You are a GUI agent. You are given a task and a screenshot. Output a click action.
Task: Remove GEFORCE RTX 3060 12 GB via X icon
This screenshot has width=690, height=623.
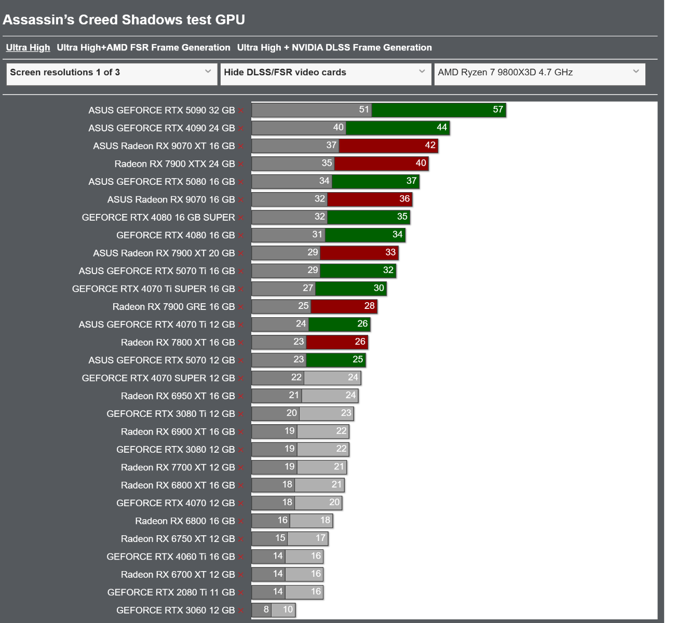pyautogui.click(x=241, y=611)
